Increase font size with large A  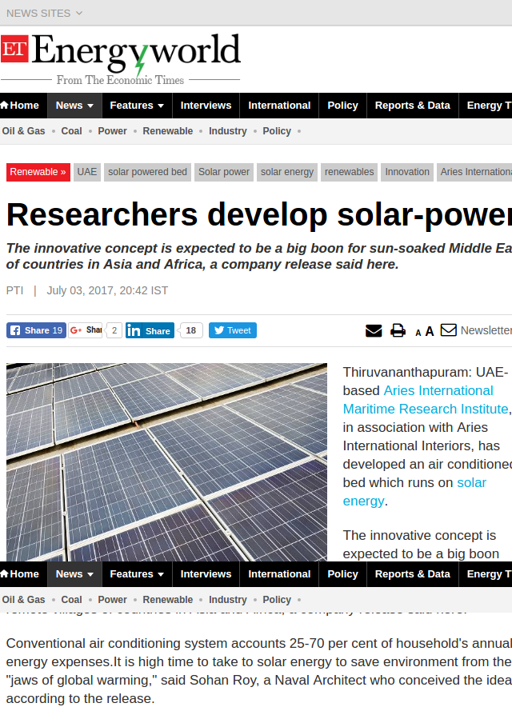(x=430, y=331)
